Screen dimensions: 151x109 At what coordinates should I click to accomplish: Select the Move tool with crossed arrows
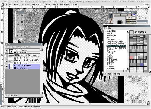(22, 15)
